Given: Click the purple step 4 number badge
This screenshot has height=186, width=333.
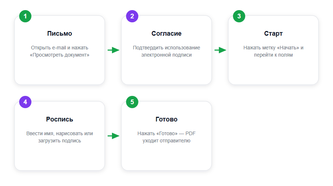Looking at the screenshot, I should pos(25,102).
